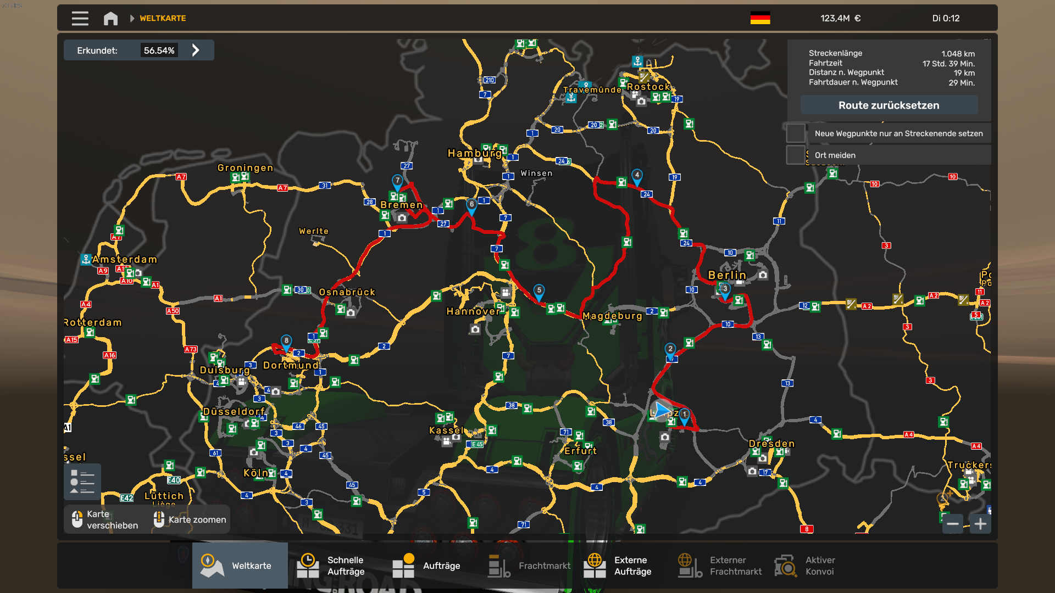Select waypoint marker 2 on the map

[x=670, y=351]
